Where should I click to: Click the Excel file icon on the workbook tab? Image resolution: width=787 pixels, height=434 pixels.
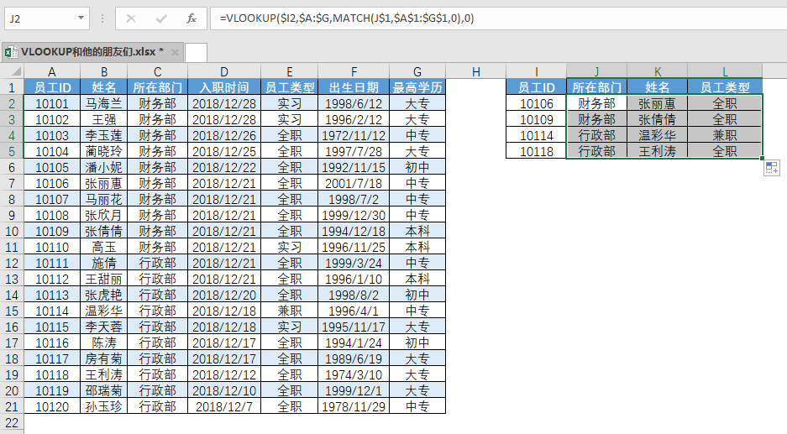pos(11,52)
